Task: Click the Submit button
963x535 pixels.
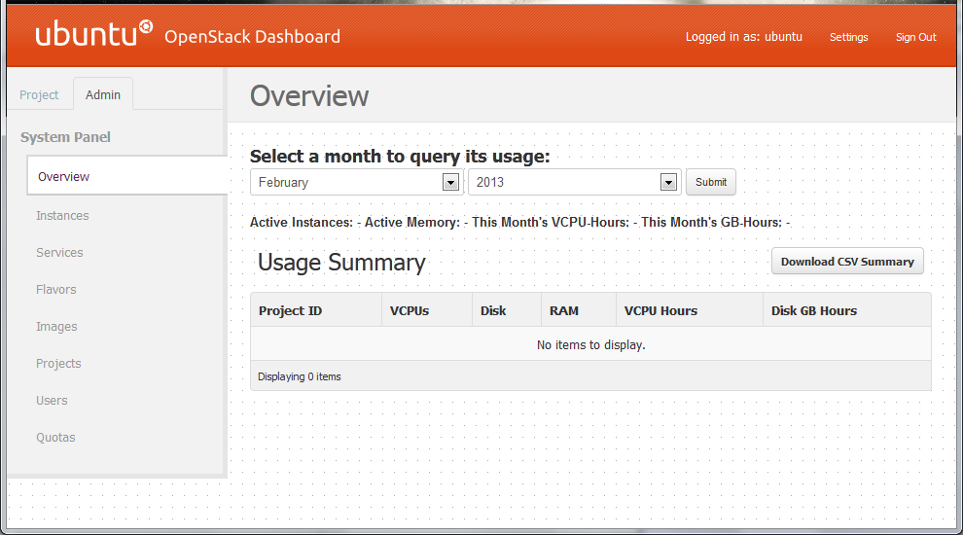Action: tap(711, 183)
